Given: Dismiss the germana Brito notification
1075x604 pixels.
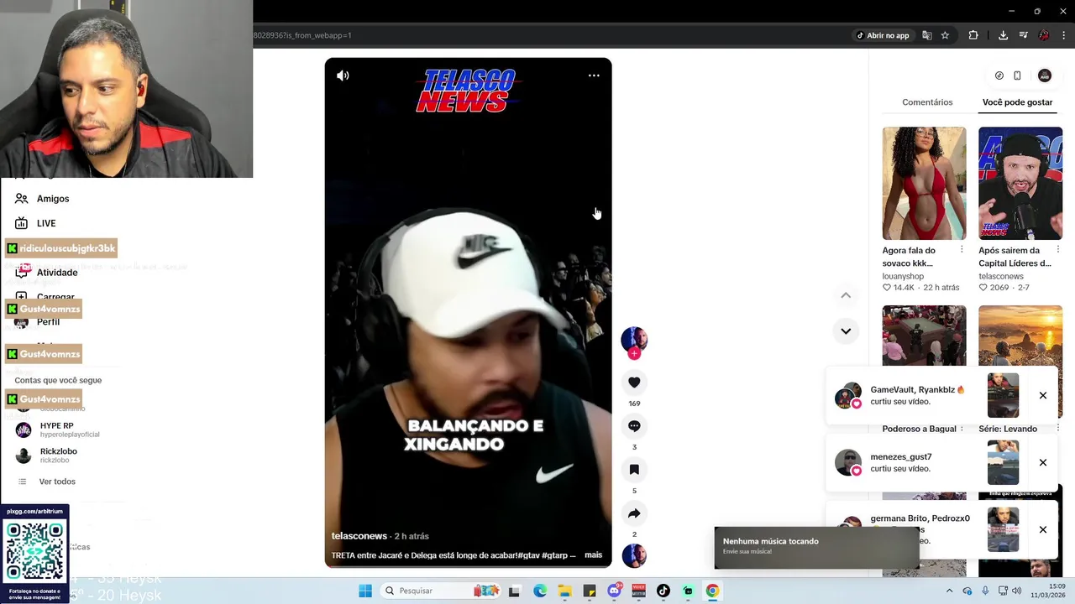Looking at the screenshot, I should pos(1043,530).
